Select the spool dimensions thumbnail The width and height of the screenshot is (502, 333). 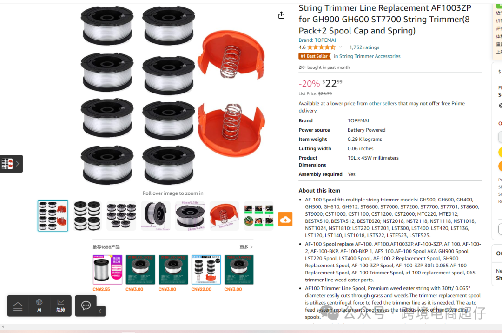click(x=190, y=215)
